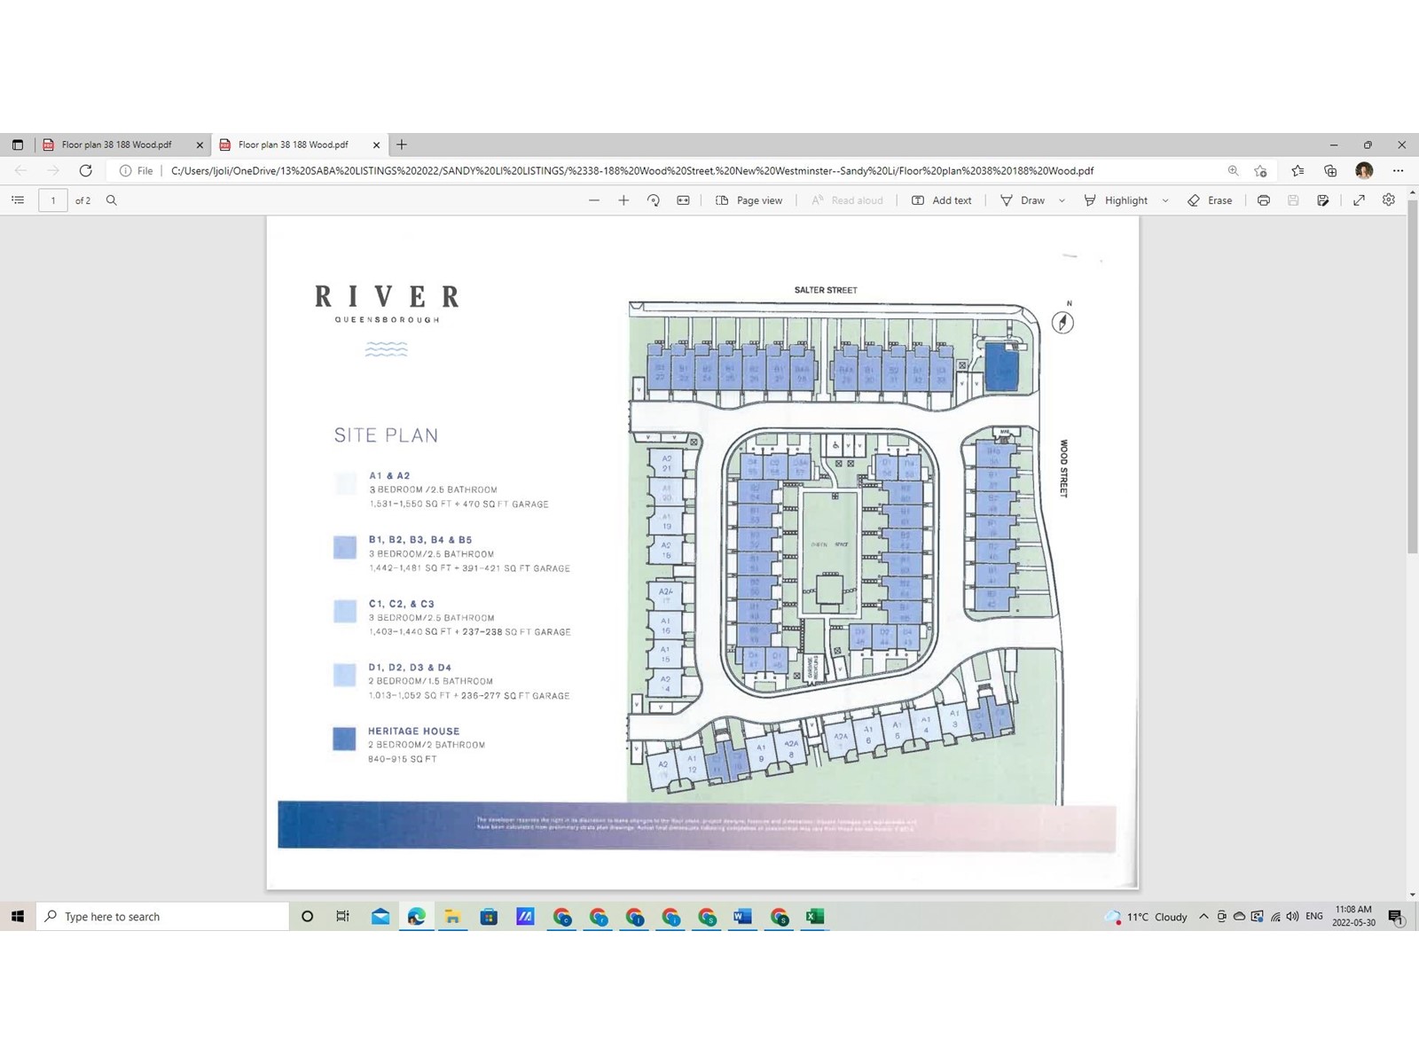Open Excel from the taskbar

click(815, 917)
